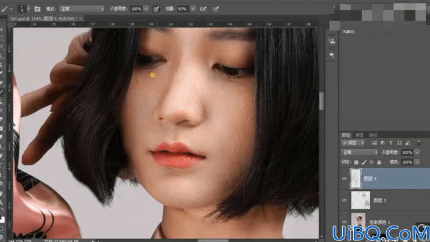430x242 pixels.
Task: Lock transparent pixels icon
Action: pyautogui.click(x=356, y=162)
